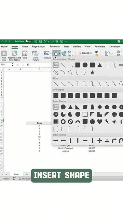Switch to the Draw ribbon tab

coord(25,47)
